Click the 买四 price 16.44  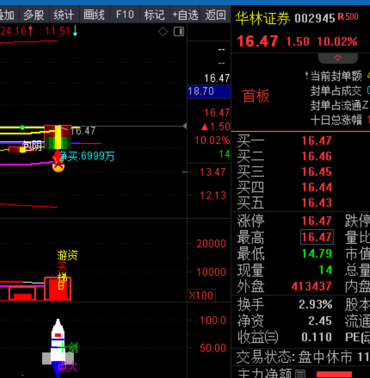tap(317, 187)
